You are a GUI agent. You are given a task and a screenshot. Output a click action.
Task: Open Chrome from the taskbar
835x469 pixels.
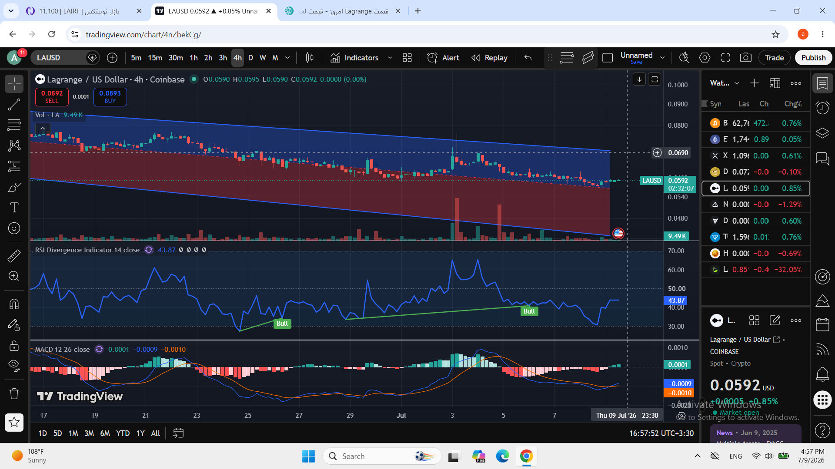coord(526,456)
